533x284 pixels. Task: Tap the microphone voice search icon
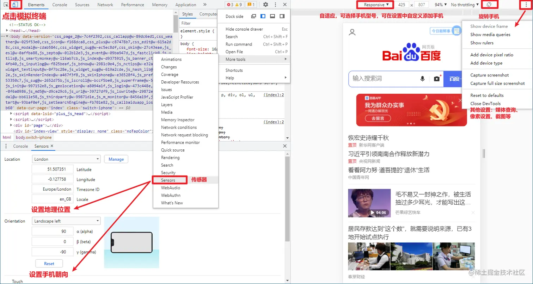pos(422,79)
